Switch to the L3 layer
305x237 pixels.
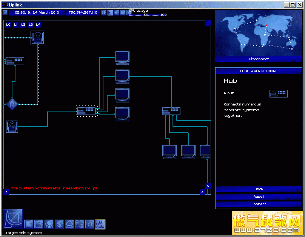(31, 25)
